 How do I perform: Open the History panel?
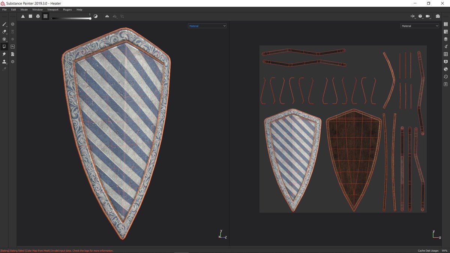coord(446,76)
